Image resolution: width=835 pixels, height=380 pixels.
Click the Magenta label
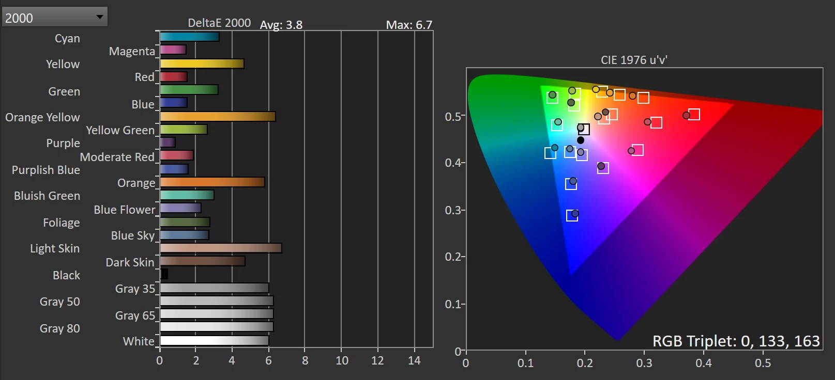pos(132,51)
